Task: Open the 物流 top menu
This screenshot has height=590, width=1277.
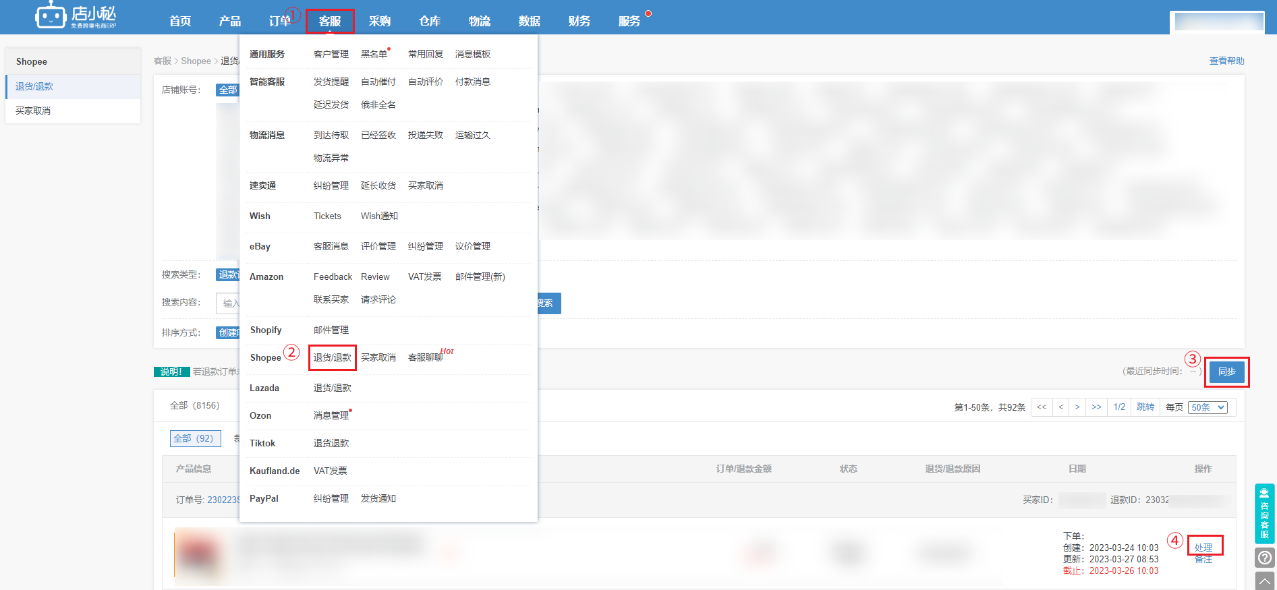Action: coord(480,21)
